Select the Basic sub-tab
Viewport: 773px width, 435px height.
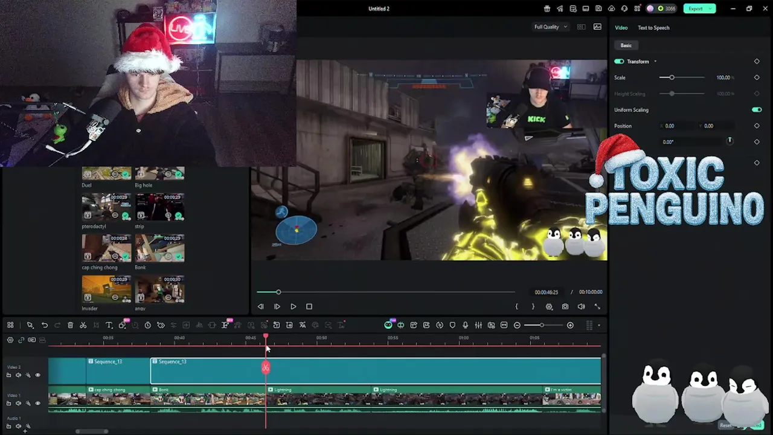(x=626, y=45)
